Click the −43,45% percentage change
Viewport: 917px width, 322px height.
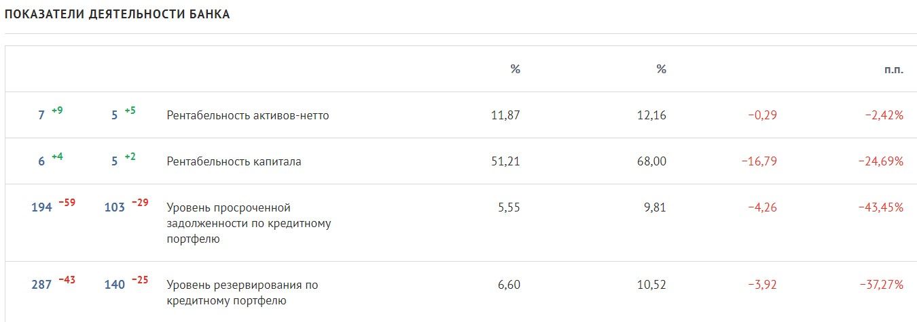(882, 207)
